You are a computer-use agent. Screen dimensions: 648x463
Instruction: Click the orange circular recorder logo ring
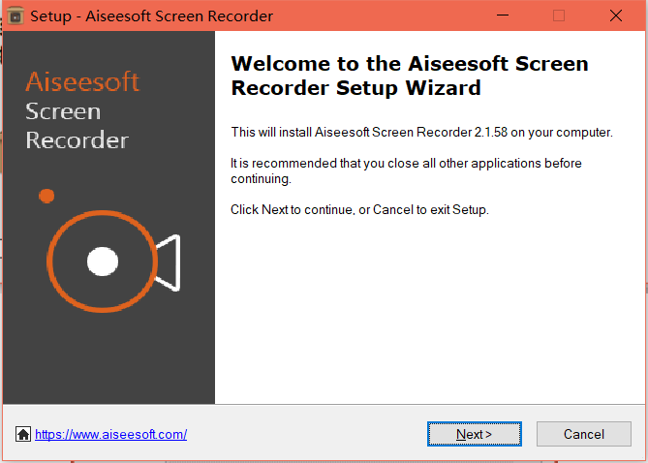point(102,262)
